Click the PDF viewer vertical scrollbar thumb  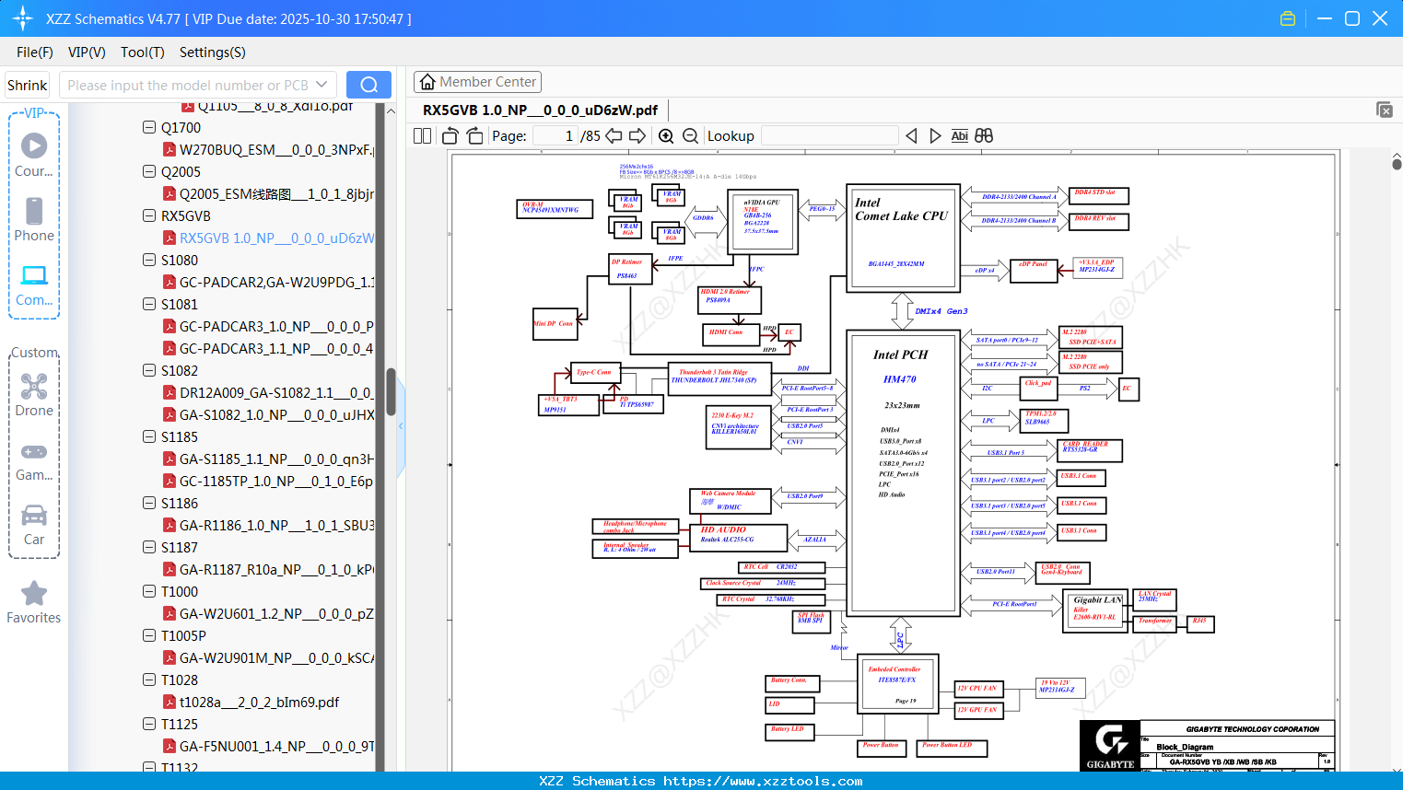[x=1397, y=164]
